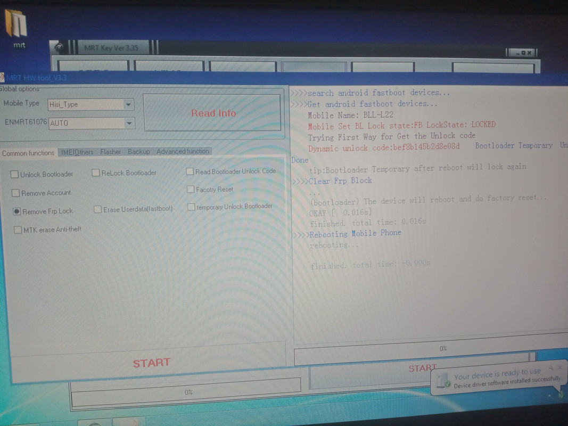
Task: Click the MRT HW tool_V3.3 title bar
Action: click(x=284, y=78)
